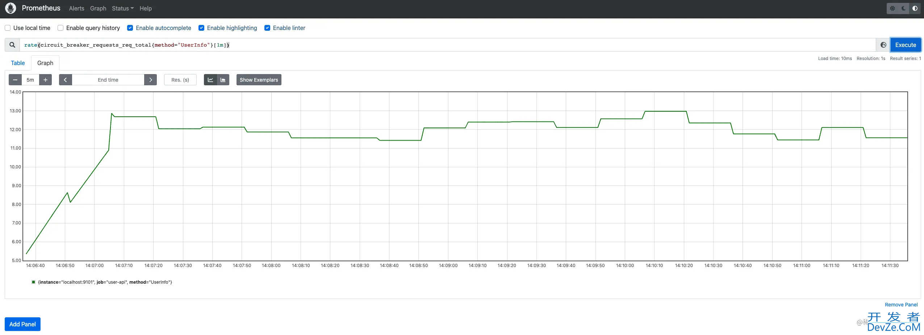Select the browser-preferred theme half-circle icon
924x335 pixels.
(915, 8)
